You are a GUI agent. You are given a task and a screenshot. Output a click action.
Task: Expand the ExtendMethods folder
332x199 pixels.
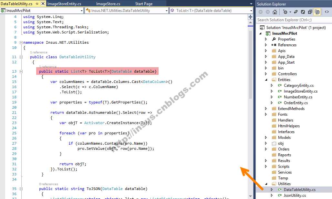266,109
